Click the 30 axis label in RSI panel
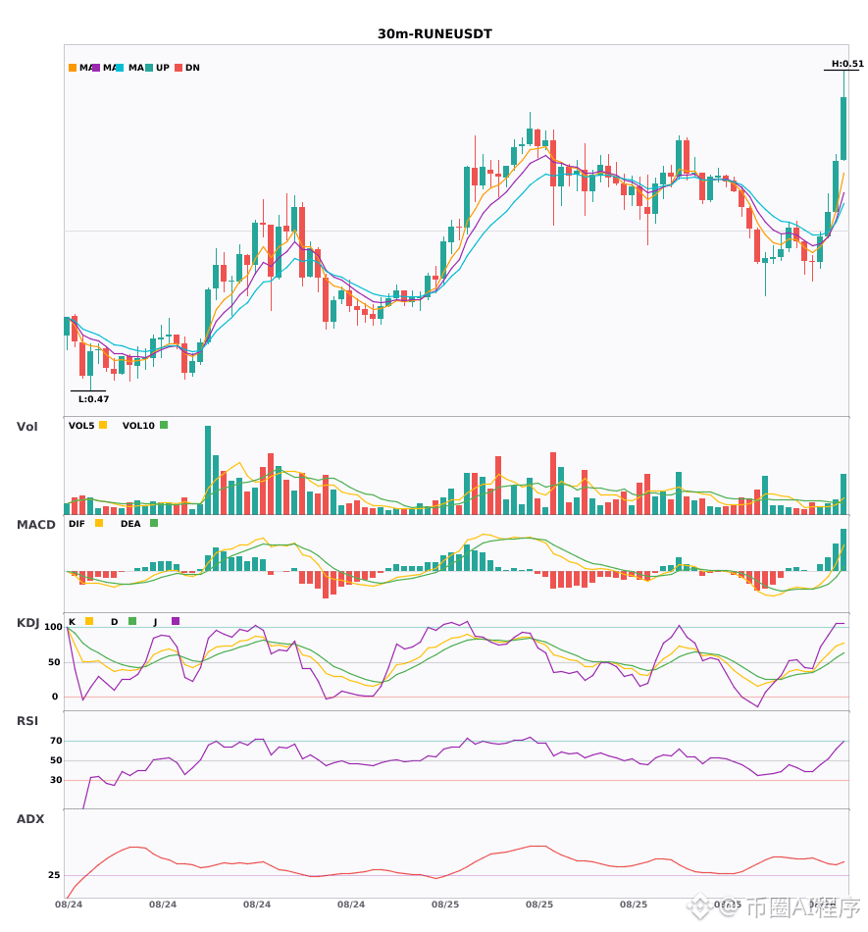This screenshot has width=868, height=932. (56, 780)
